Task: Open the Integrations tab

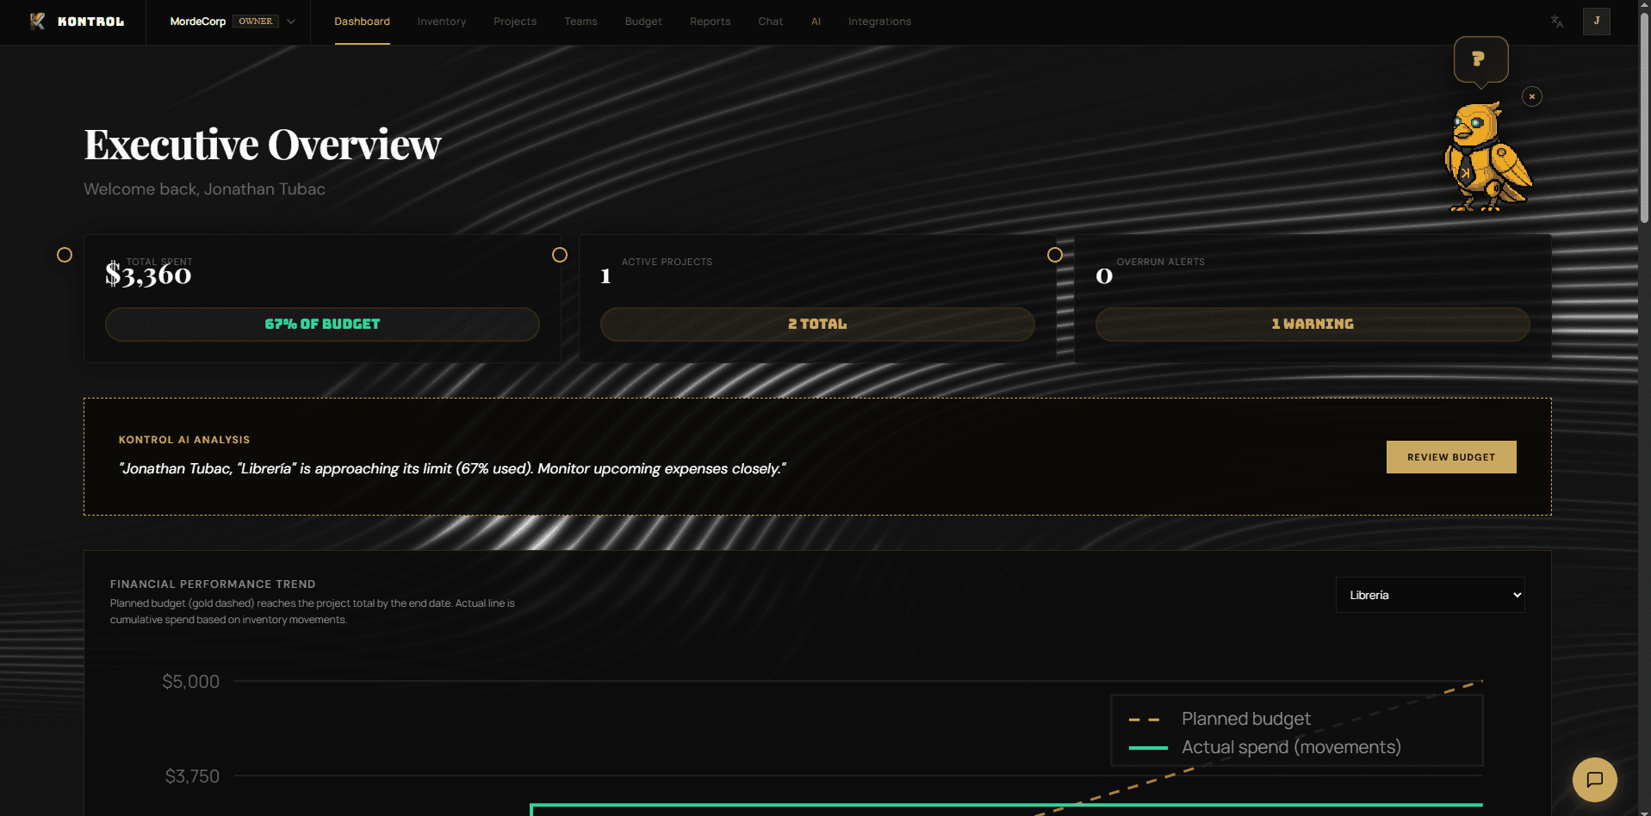Action: 879,22
